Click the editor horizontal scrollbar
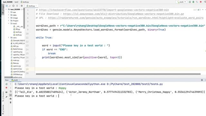This screenshot has width=206, height=116. pyautogui.click(x=118, y=74)
